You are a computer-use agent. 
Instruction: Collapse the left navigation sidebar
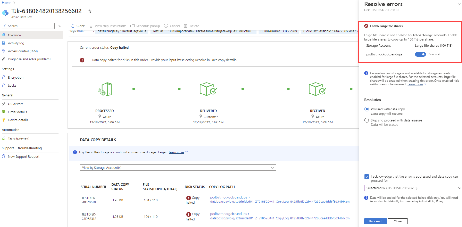tap(60, 26)
